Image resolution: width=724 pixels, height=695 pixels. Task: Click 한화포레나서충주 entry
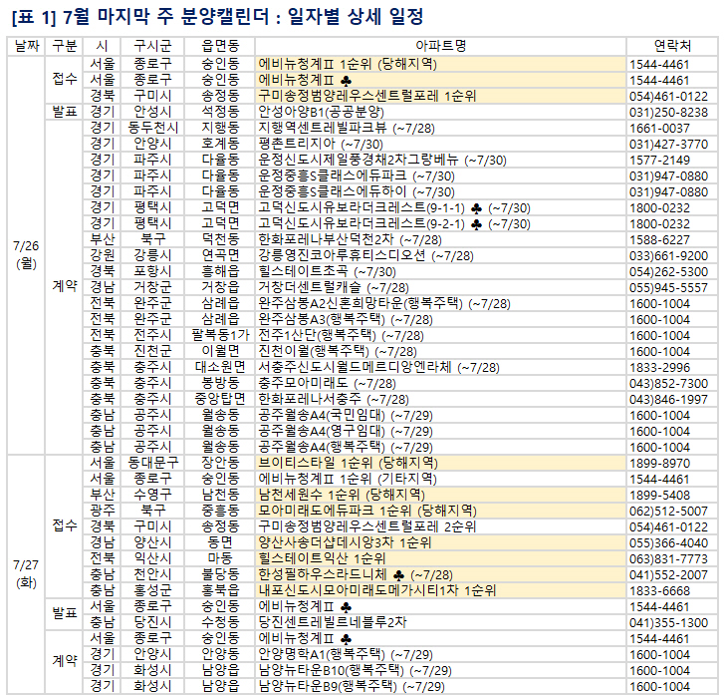click(x=334, y=399)
